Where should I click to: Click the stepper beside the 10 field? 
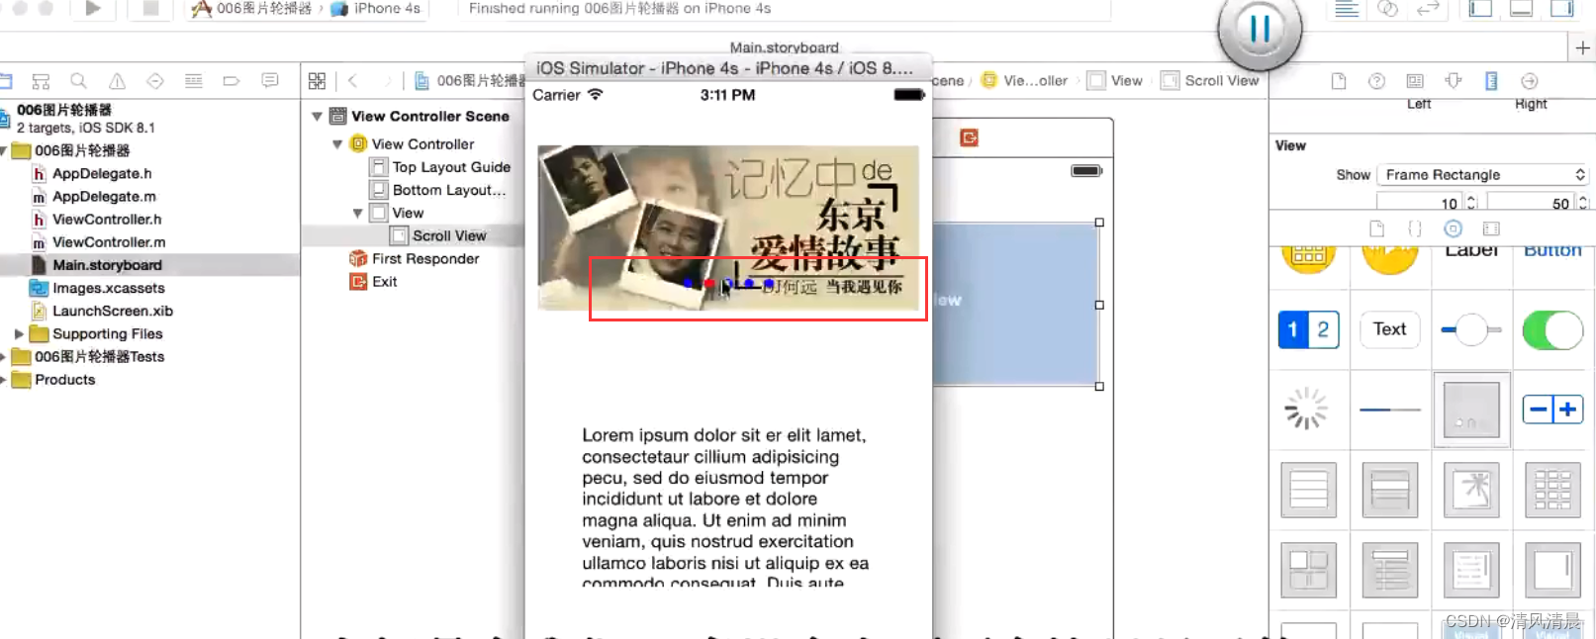(x=1471, y=203)
